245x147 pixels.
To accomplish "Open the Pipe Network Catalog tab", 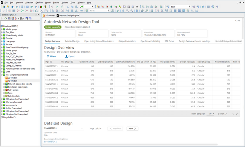I will tap(150, 41).
